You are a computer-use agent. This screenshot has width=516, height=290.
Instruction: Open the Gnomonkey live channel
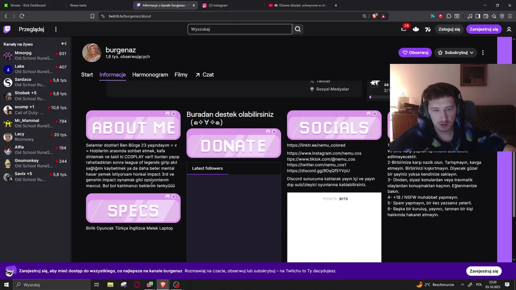(x=35, y=163)
